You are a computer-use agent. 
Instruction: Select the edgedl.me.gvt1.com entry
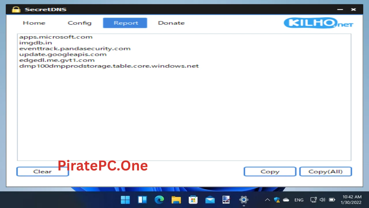57,60
